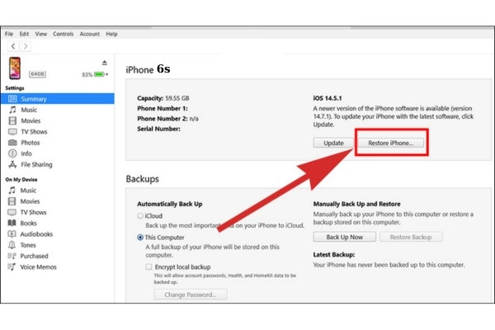Select File Sharing in sidebar

[36, 164]
